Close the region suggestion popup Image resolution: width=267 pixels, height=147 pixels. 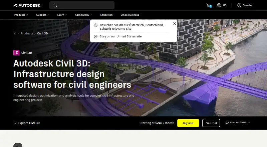175,24
